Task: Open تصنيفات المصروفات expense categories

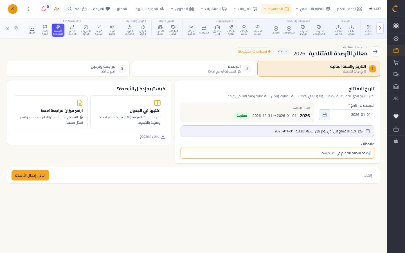Action: pos(319,30)
